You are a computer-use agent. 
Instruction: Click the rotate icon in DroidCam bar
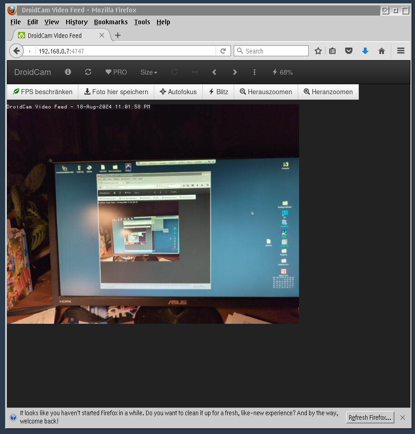(174, 72)
